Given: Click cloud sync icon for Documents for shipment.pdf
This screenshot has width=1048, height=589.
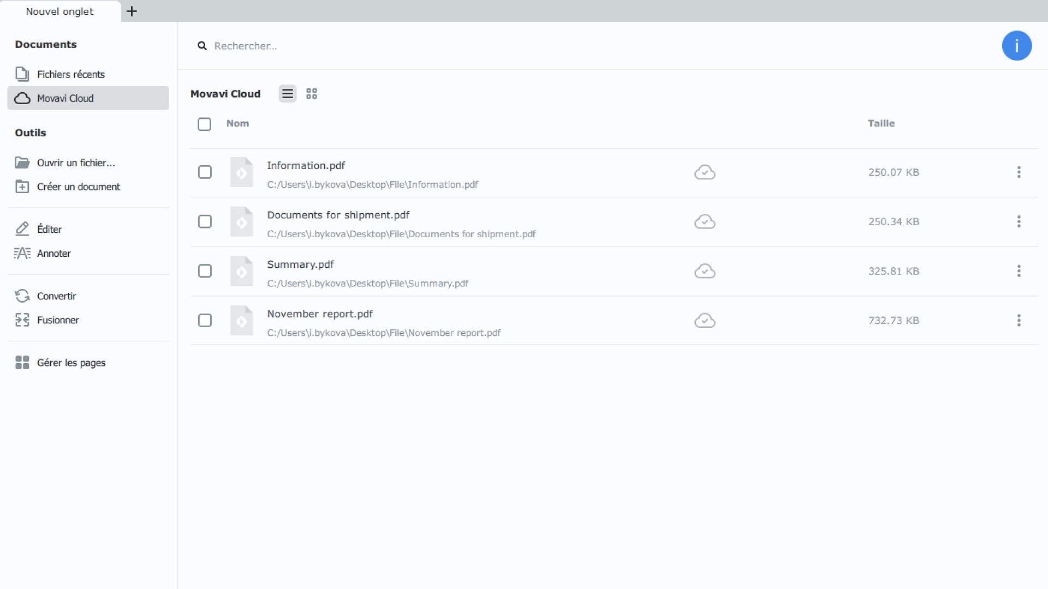Looking at the screenshot, I should click(x=705, y=221).
